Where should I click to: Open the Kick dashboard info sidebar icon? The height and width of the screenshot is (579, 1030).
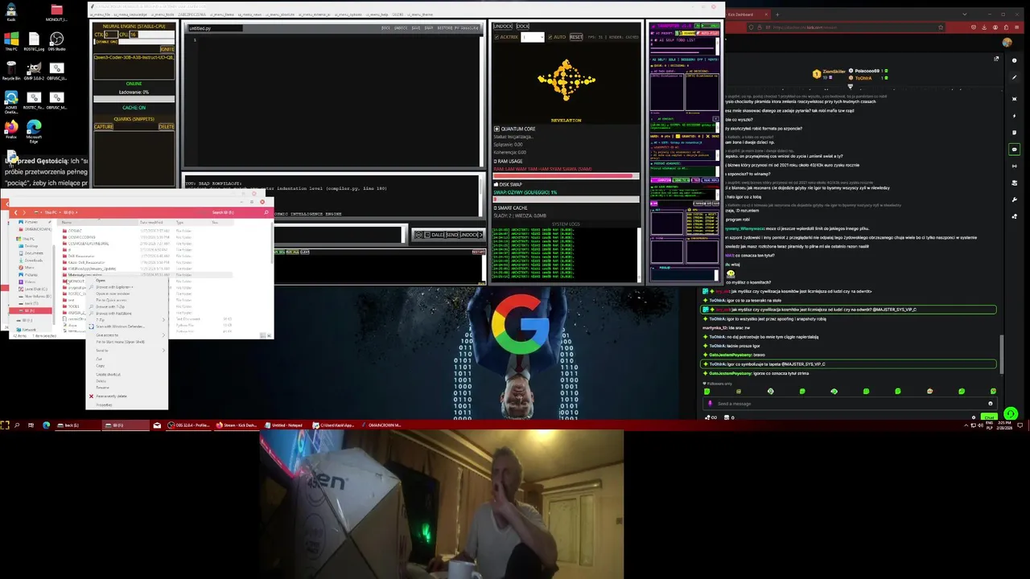[x=1014, y=60]
